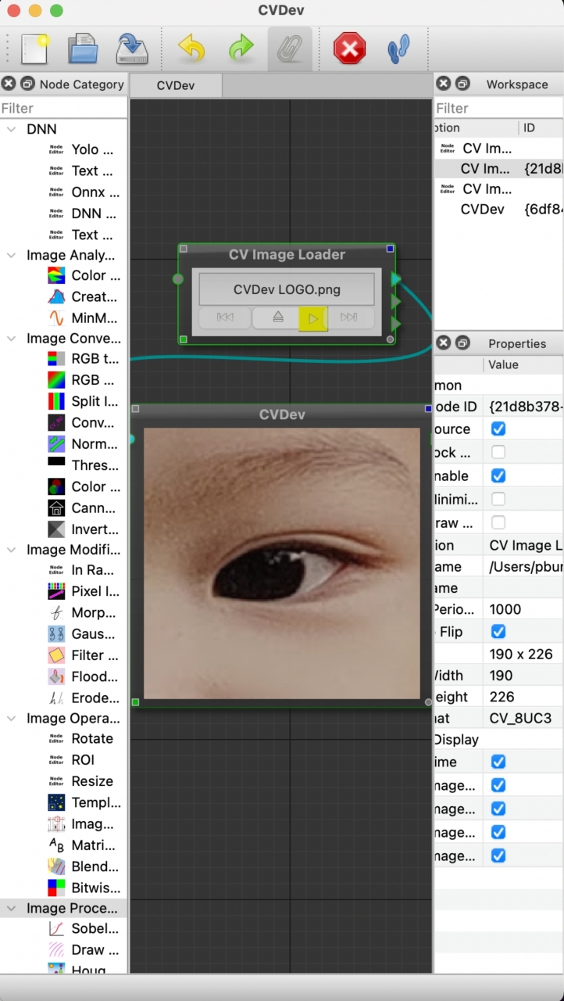This screenshot has width=564, height=1001.
Task: Click the Save drive toolbar icon
Action: (132, 49)
